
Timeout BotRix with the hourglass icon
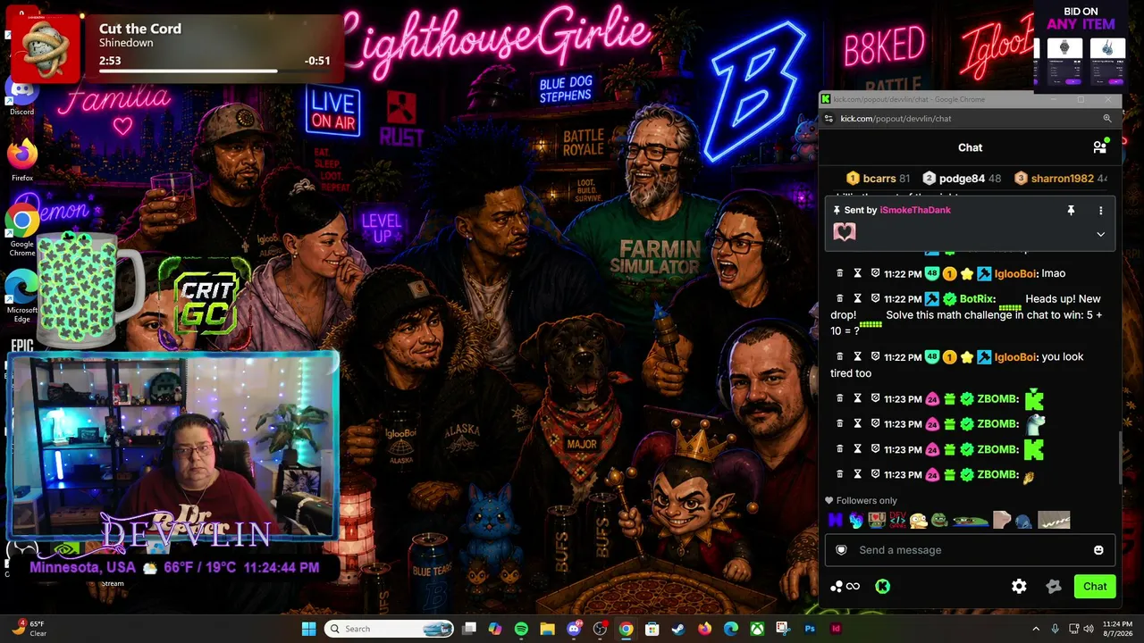pos(857,298)
